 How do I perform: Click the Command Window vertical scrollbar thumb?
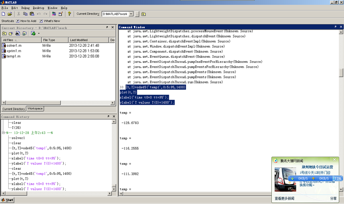coord(341,73)
